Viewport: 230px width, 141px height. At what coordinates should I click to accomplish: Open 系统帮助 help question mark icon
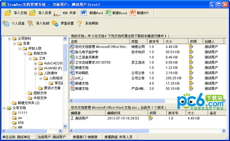pyautogui.click(x=79, y=23)
